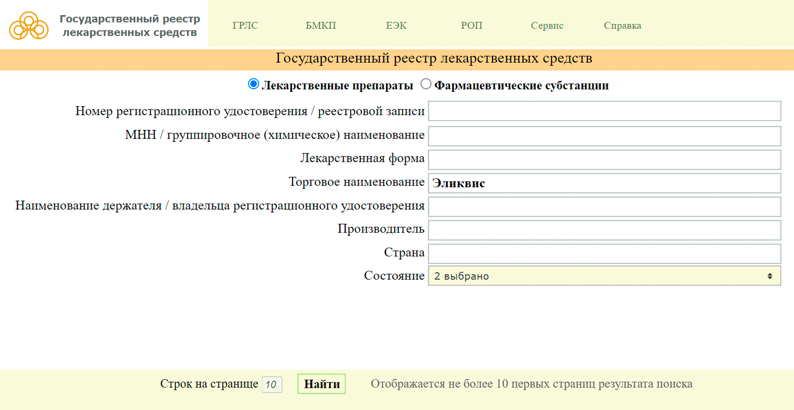Open the ЕЭК menu
Screen dimensions: 794x410
point(396,26)
